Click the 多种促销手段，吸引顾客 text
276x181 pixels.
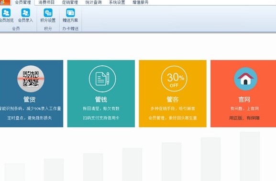173,109
